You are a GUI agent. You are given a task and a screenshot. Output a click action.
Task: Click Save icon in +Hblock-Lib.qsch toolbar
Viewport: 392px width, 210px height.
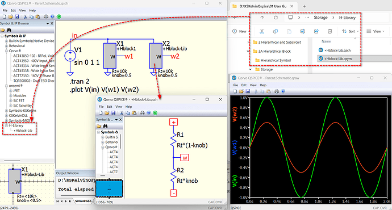pos(113,113)
